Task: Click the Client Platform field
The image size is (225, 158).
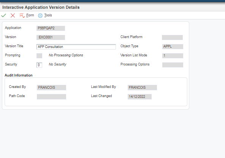Action: point(172,37)
